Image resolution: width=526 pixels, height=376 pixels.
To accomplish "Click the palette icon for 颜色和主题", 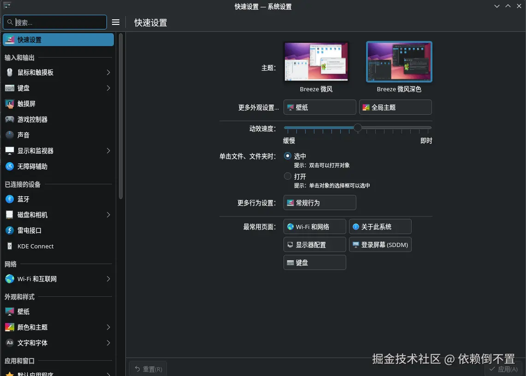I will pos(10,327).
